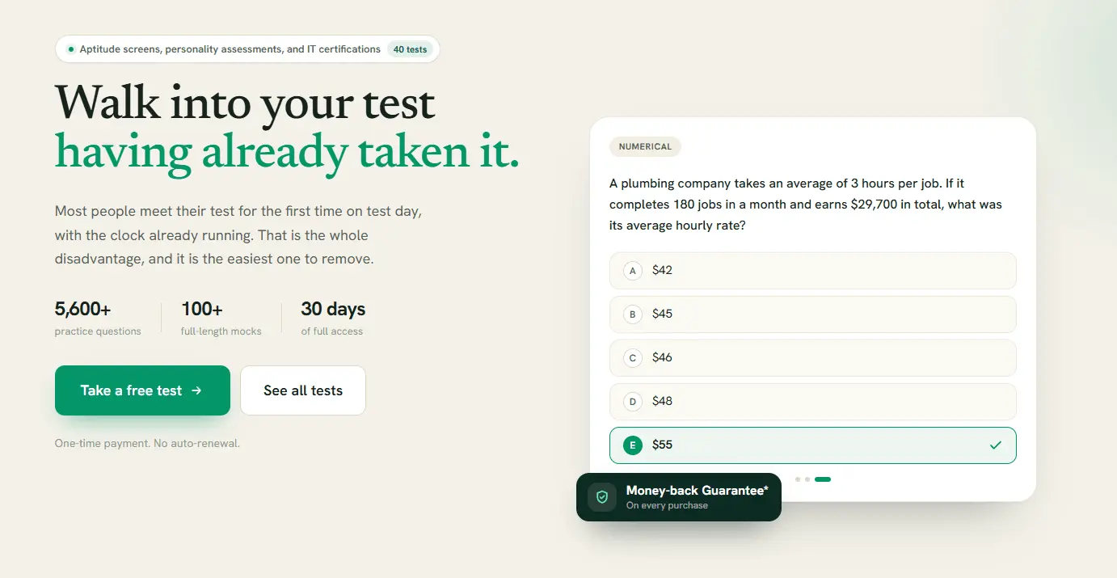Pick answer C "$46"
Image resolution: width=1117 pixels, height=578 pixels.
(812, 357)
